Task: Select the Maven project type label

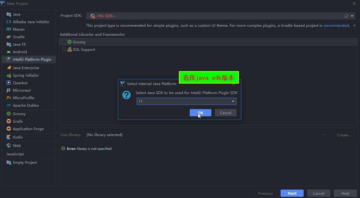Action: click(x=19, y=29)
